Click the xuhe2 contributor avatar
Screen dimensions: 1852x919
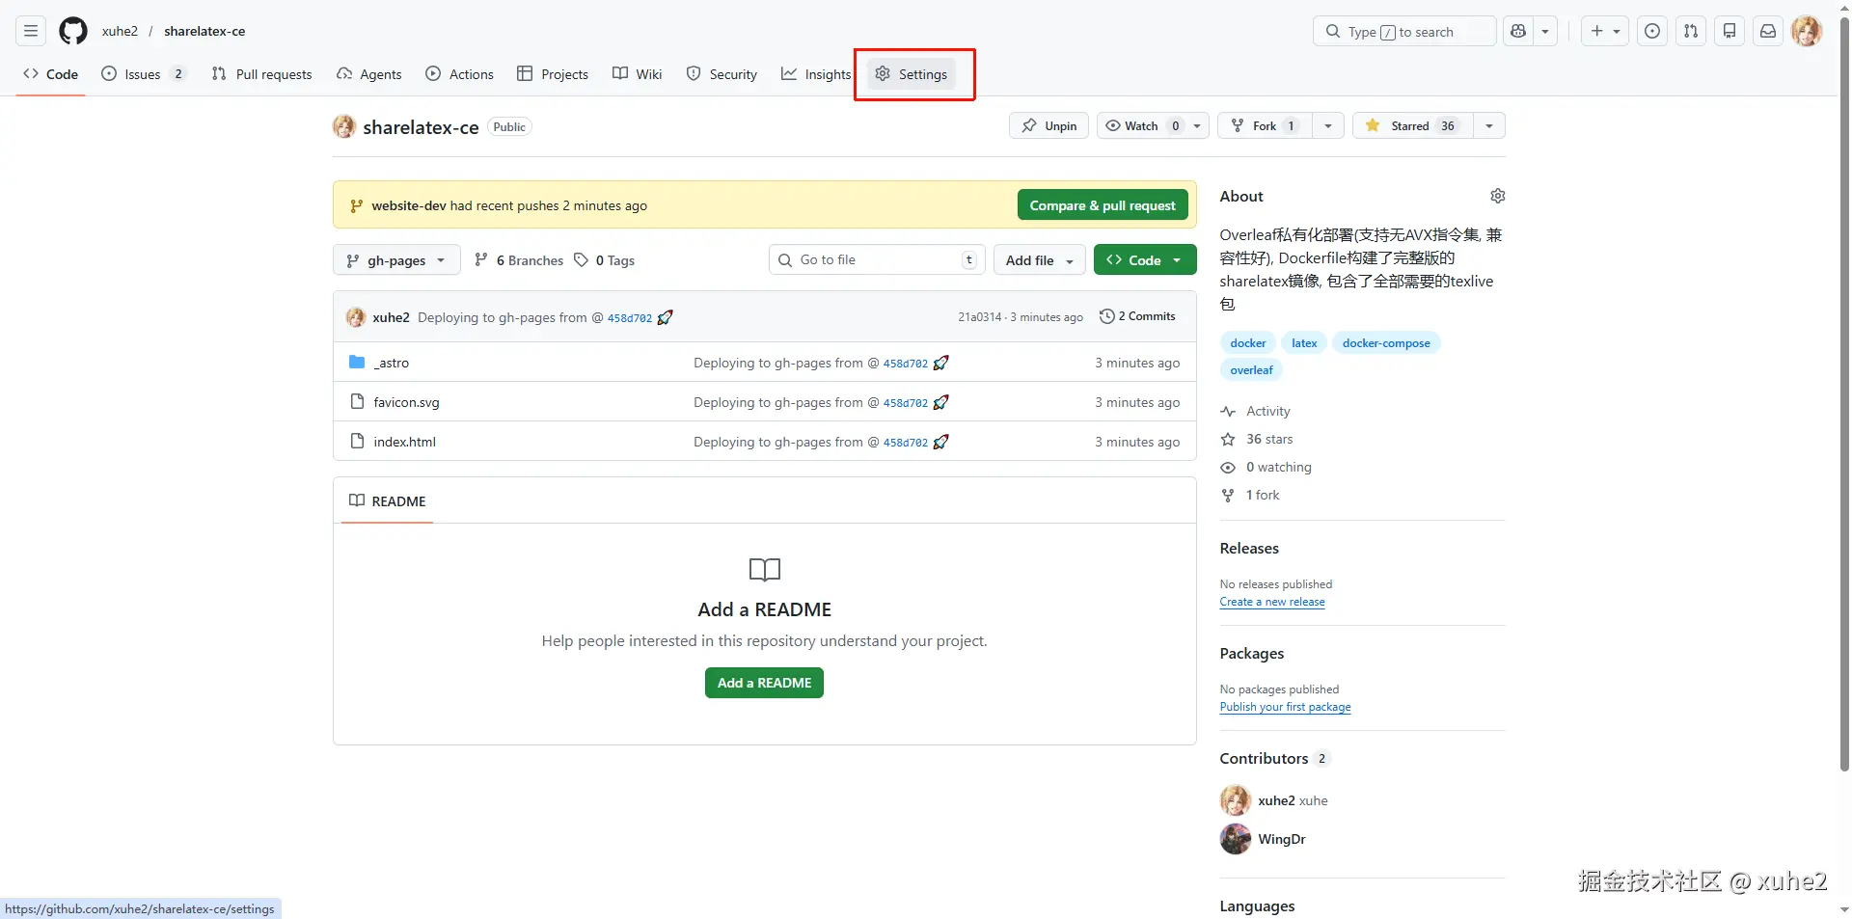(1236, 800)
